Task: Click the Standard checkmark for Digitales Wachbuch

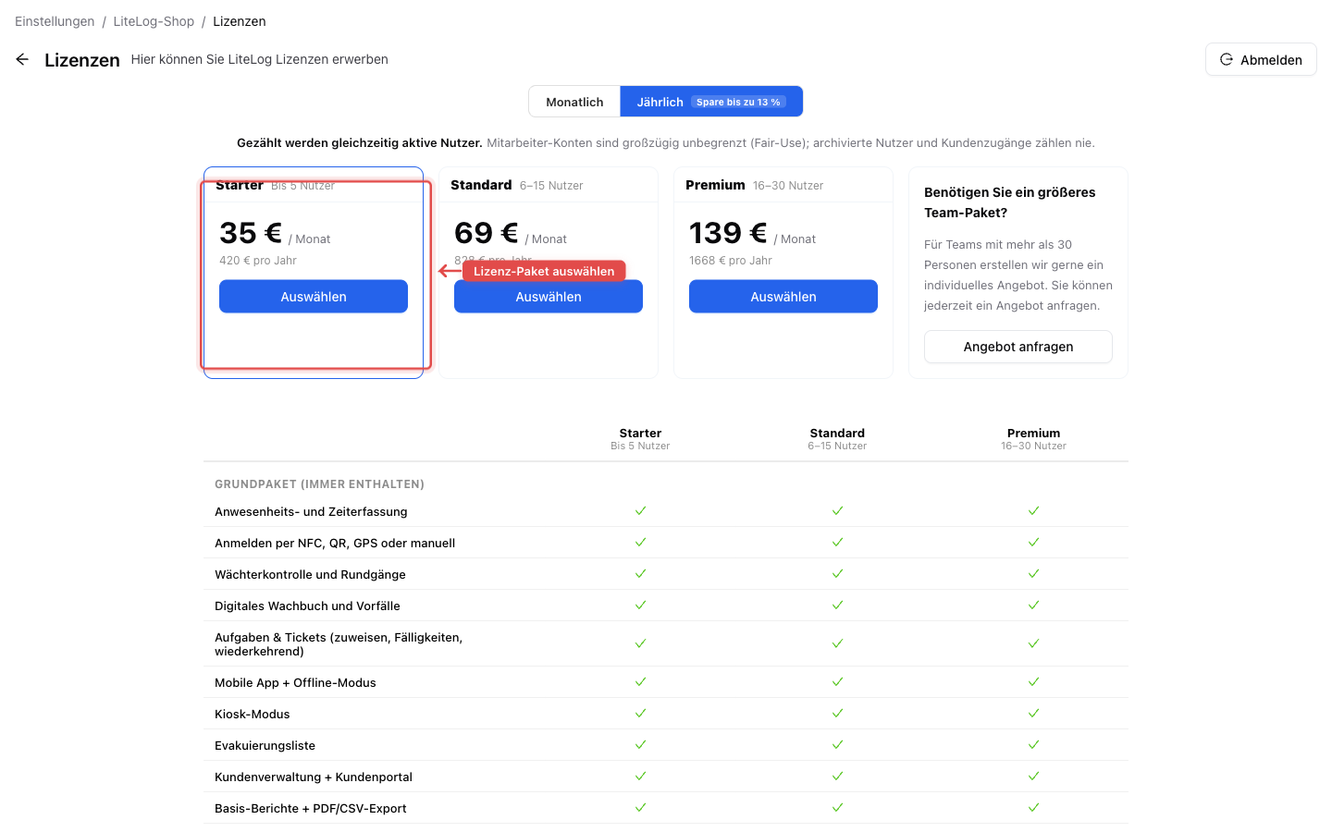Action: click(x=837, y=606)
